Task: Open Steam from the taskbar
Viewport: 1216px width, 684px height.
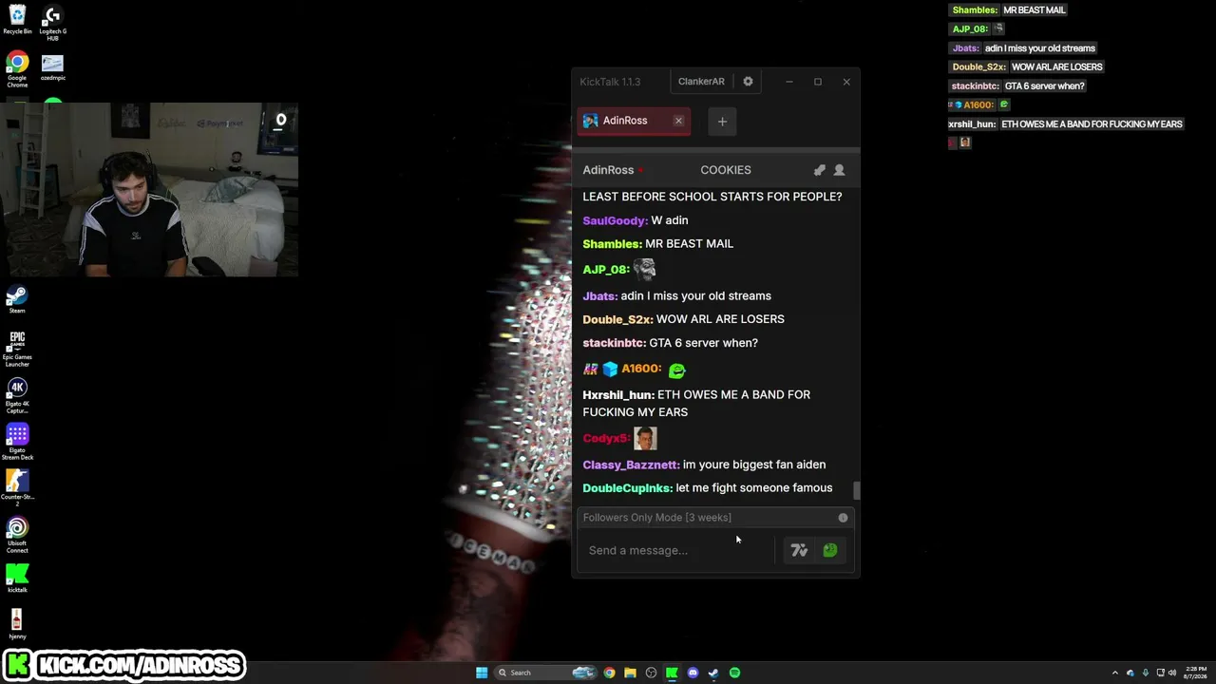Action: coord(713,673)
